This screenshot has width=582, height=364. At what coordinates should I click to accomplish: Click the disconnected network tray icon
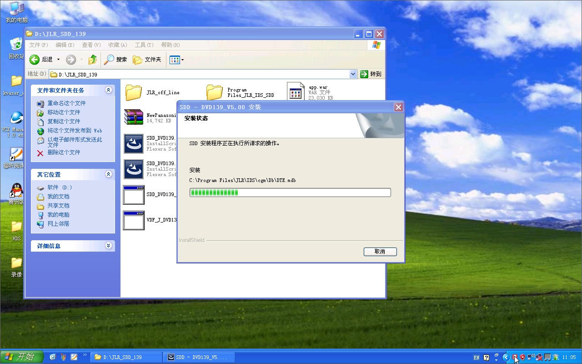pyautogui.click(x=539, y=357)
